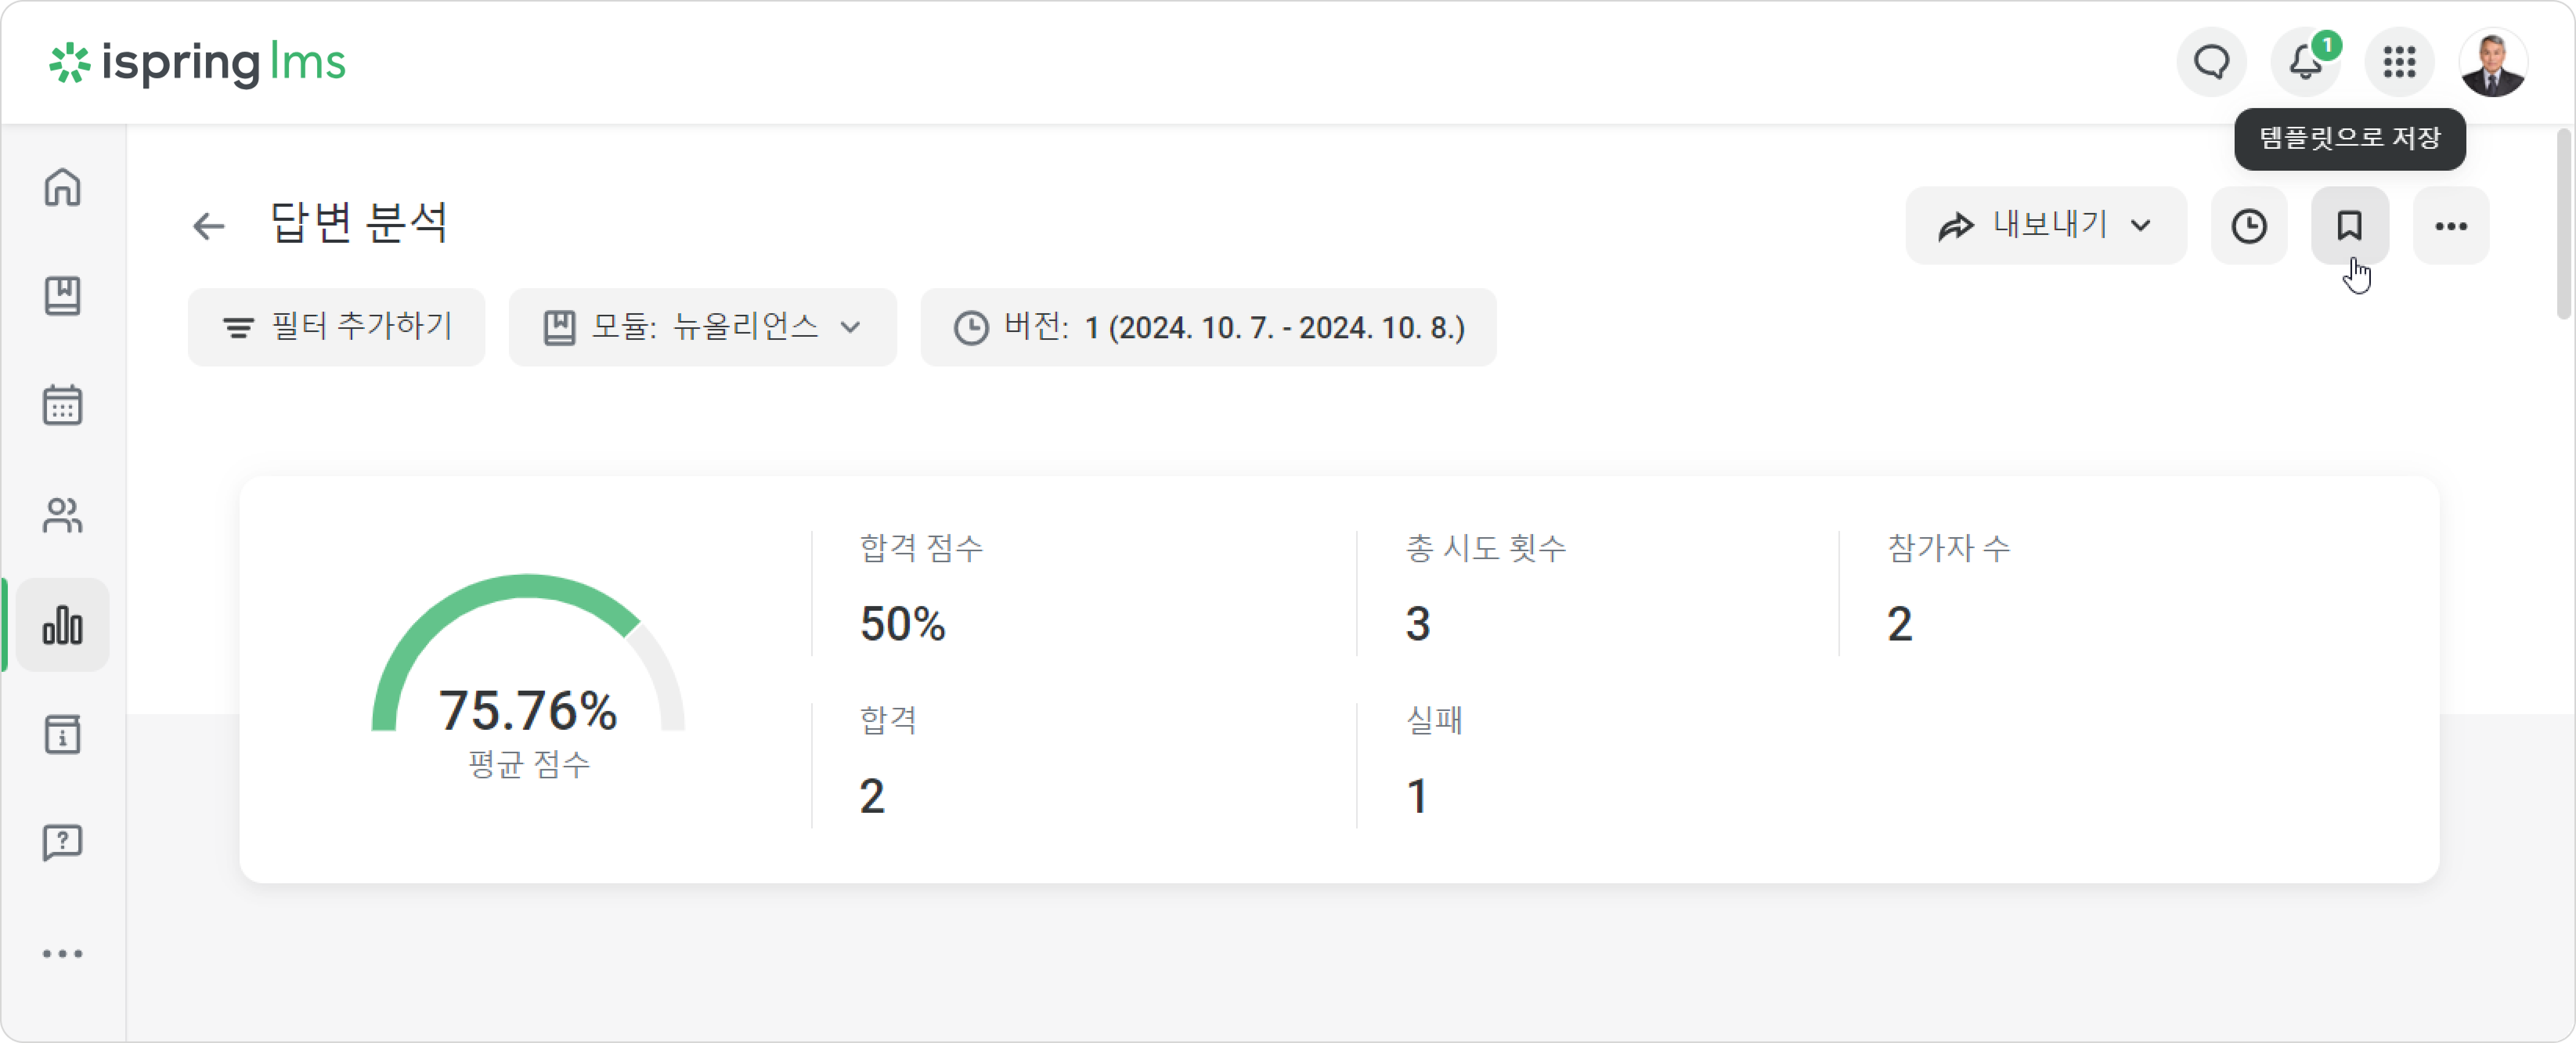2576x1043 pixels.
Task: Click the bookmark save as template icon
Action: 2349,226
